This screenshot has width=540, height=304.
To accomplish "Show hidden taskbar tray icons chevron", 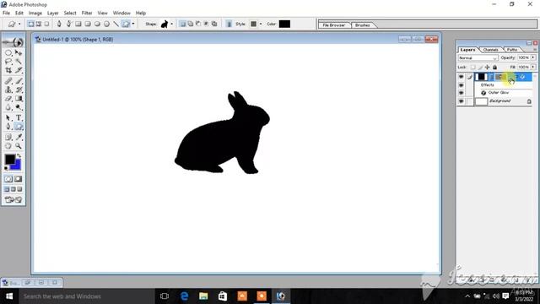I will pos(467,296).
